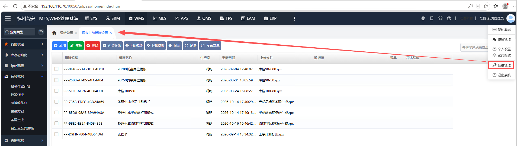Open 密码修改 in the user menu

tap(502, 55)
